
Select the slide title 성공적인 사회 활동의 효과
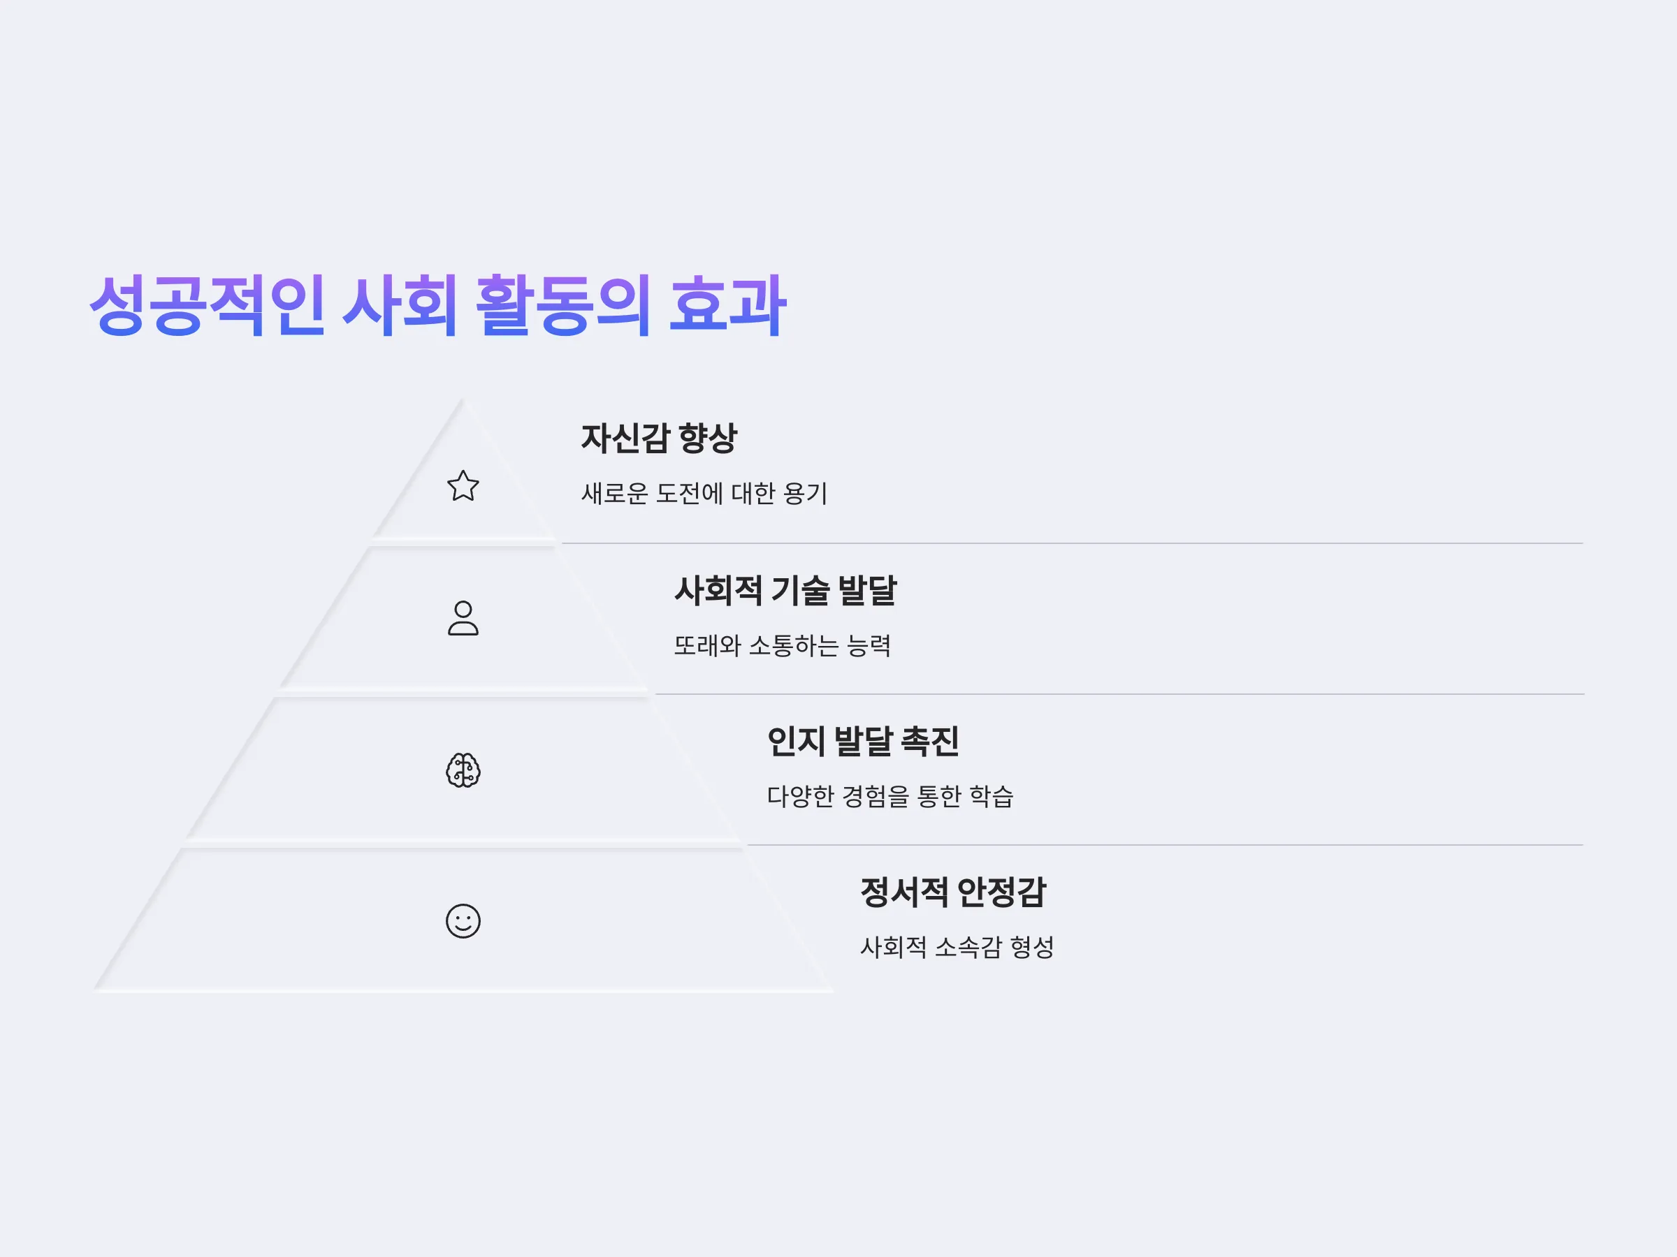tap(438, 305)
